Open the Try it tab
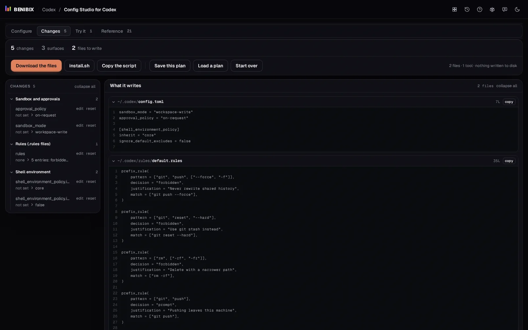 point(84,31)
